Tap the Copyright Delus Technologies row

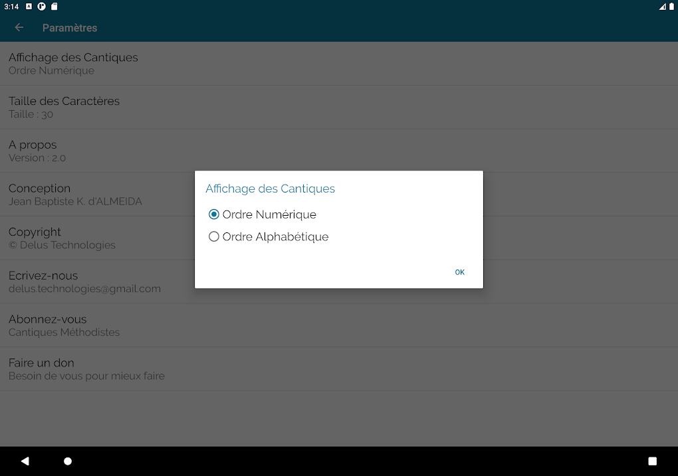pyautogui.click(x=62, y=238)
